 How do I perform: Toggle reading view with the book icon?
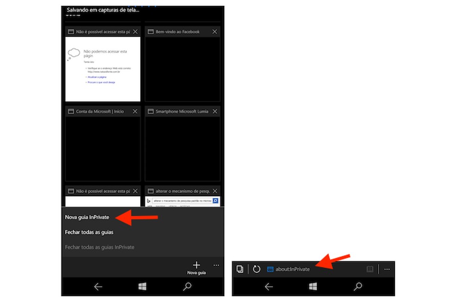(x=369, y=268)
